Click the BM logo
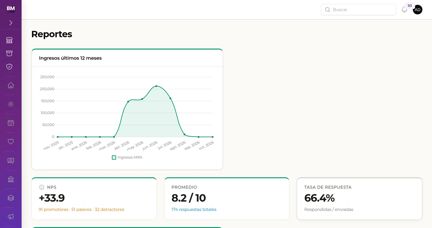 [11, 8]
